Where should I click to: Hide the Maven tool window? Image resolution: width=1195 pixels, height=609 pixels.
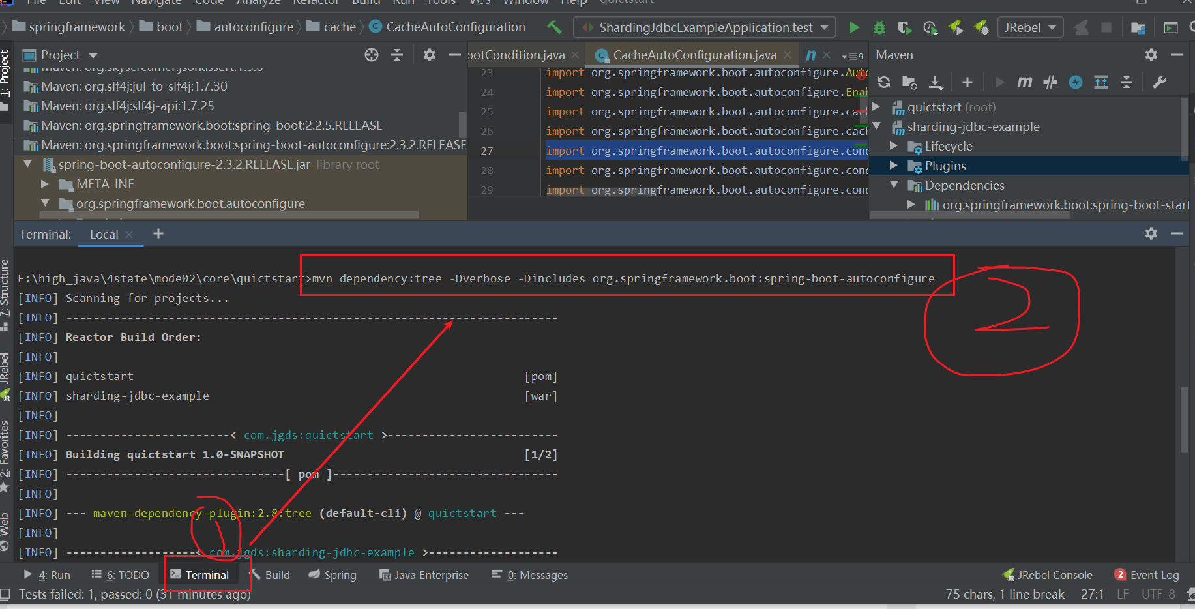1177,55
